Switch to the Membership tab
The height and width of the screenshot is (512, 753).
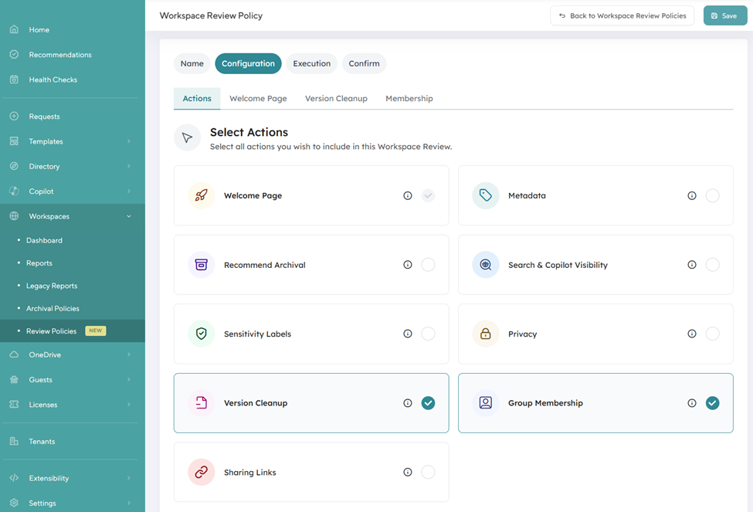click(x=409, y=99)
